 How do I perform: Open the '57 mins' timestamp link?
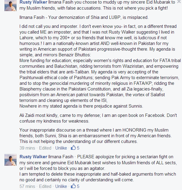pos(27,186)
